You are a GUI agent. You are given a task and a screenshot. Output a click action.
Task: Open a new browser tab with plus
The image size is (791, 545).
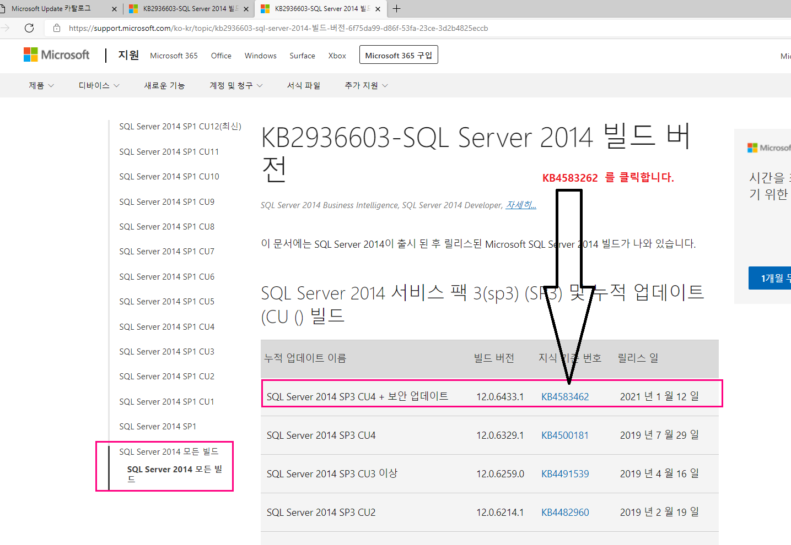coord(396,8)
